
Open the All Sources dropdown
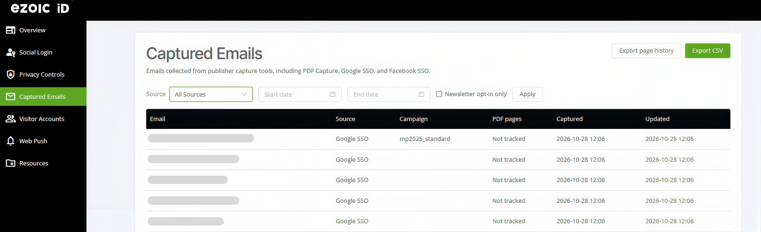tap(211, 94)
